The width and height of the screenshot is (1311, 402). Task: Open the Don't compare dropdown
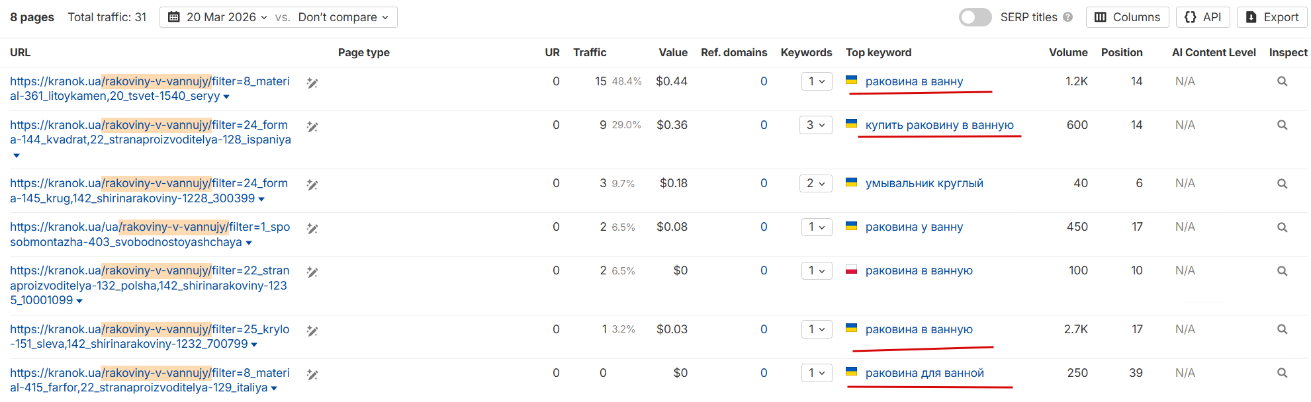pyautogui.click(x=343, y=17)
